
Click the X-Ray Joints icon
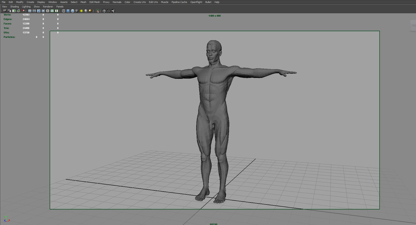tap(113, 11)
